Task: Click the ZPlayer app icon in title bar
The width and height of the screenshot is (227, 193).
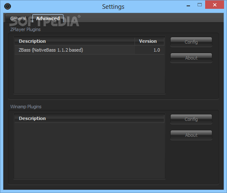Action: click(8, 6)
